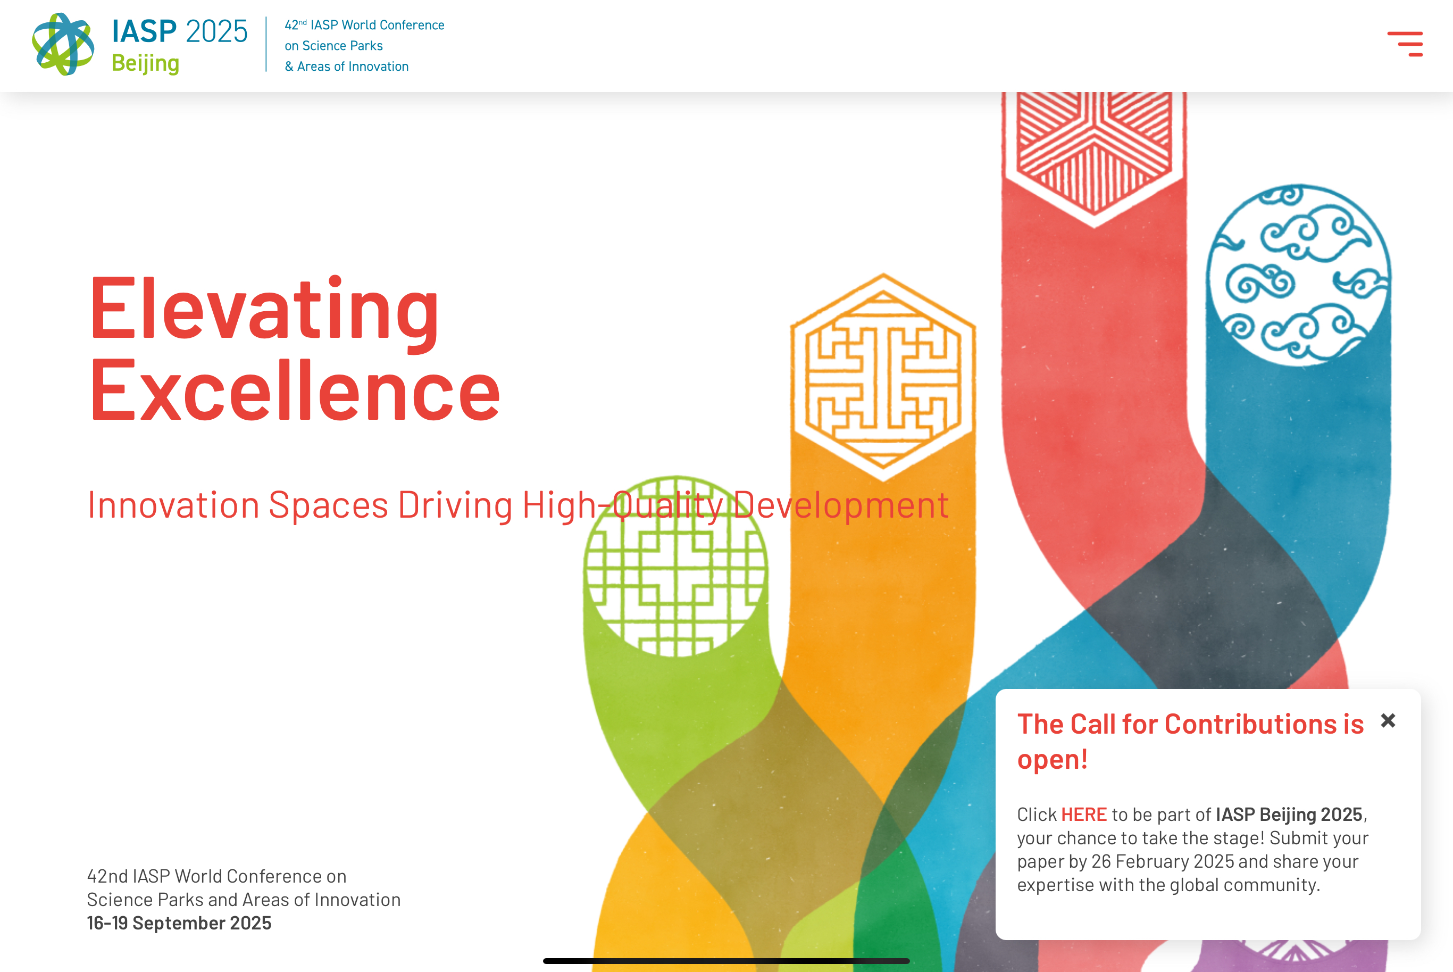The height and width of the screenshot is (972, 1453).
Task: Click the green Beijing text in logo
Action: pyautogui.click(x=145, y=63)
